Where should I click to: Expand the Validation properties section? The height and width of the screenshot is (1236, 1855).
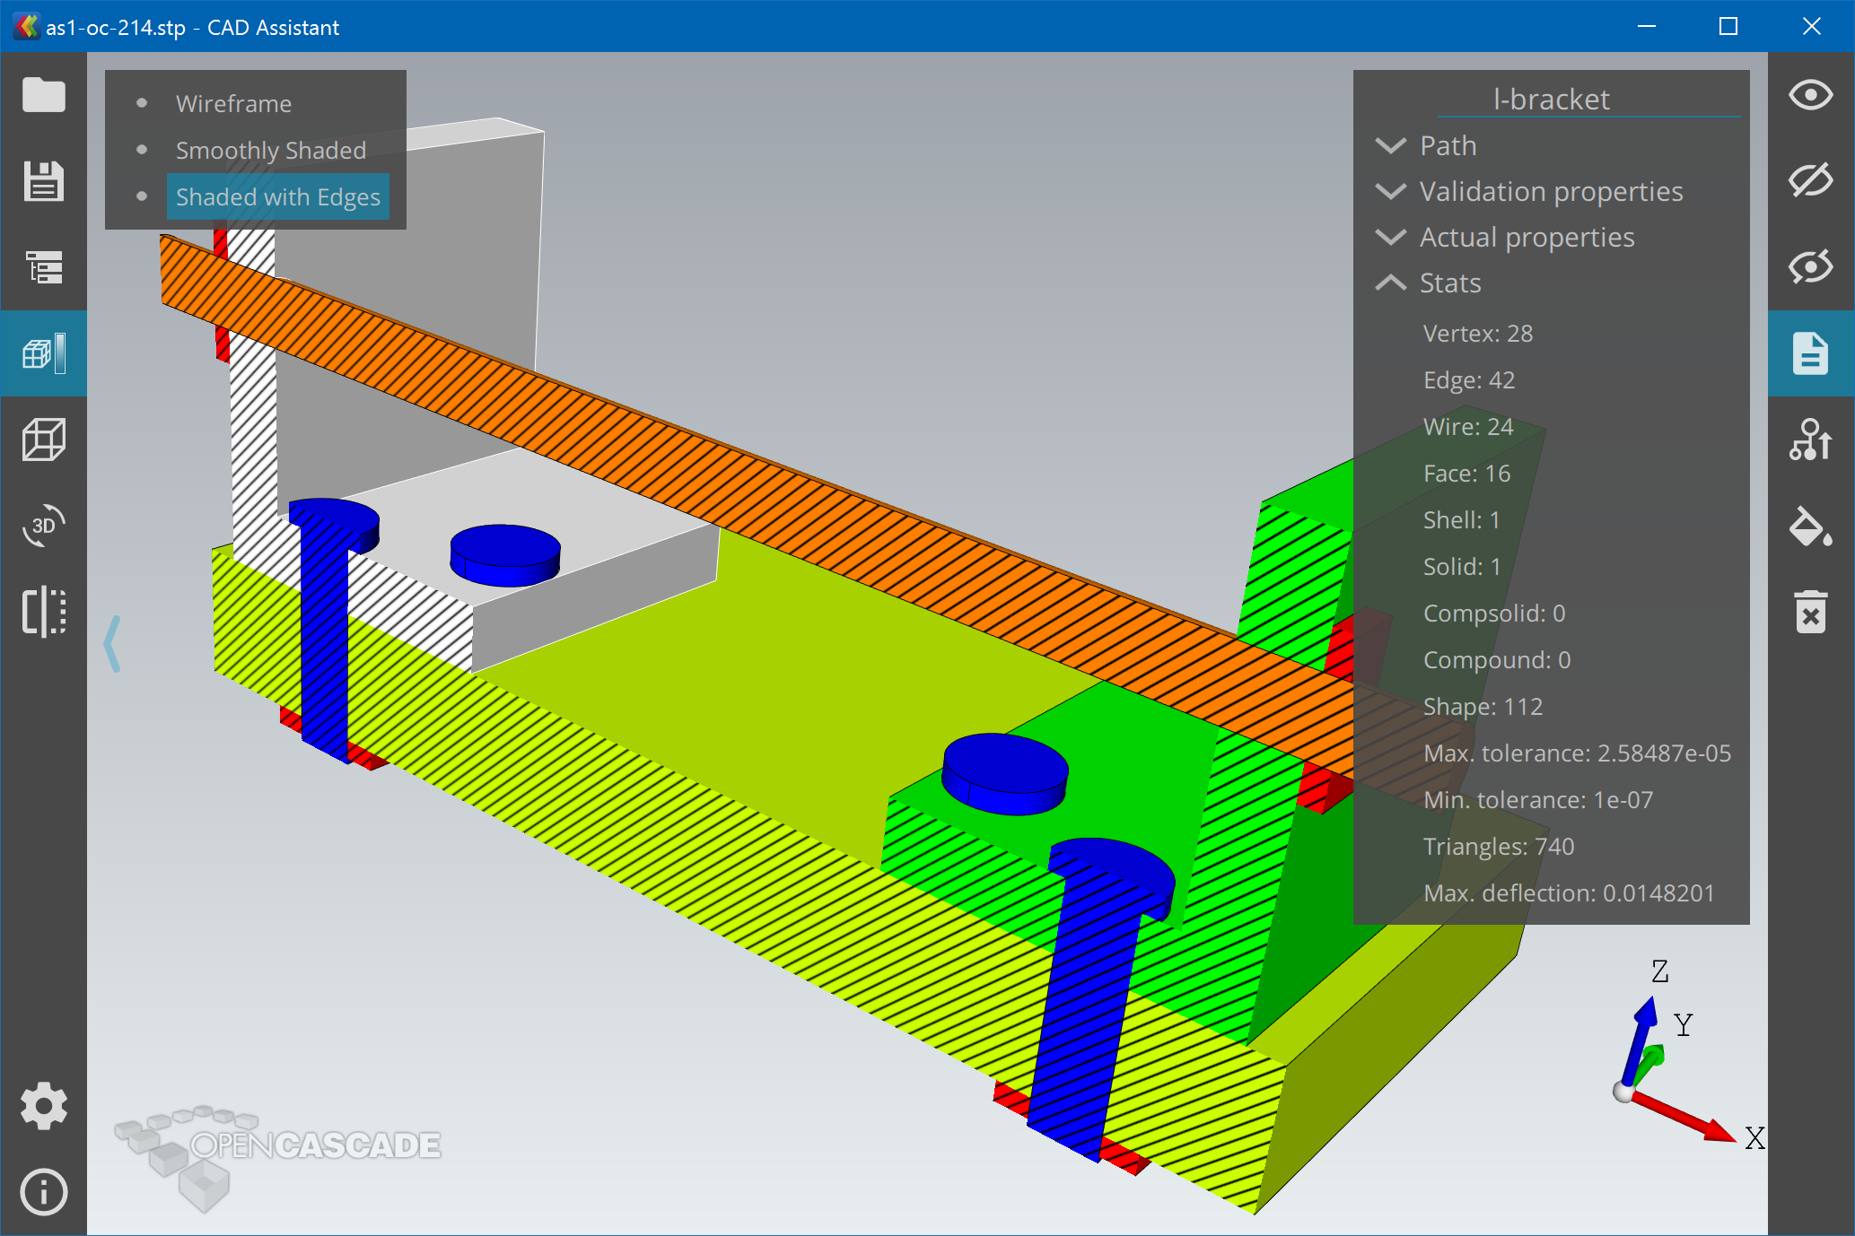pos(1550,191)
